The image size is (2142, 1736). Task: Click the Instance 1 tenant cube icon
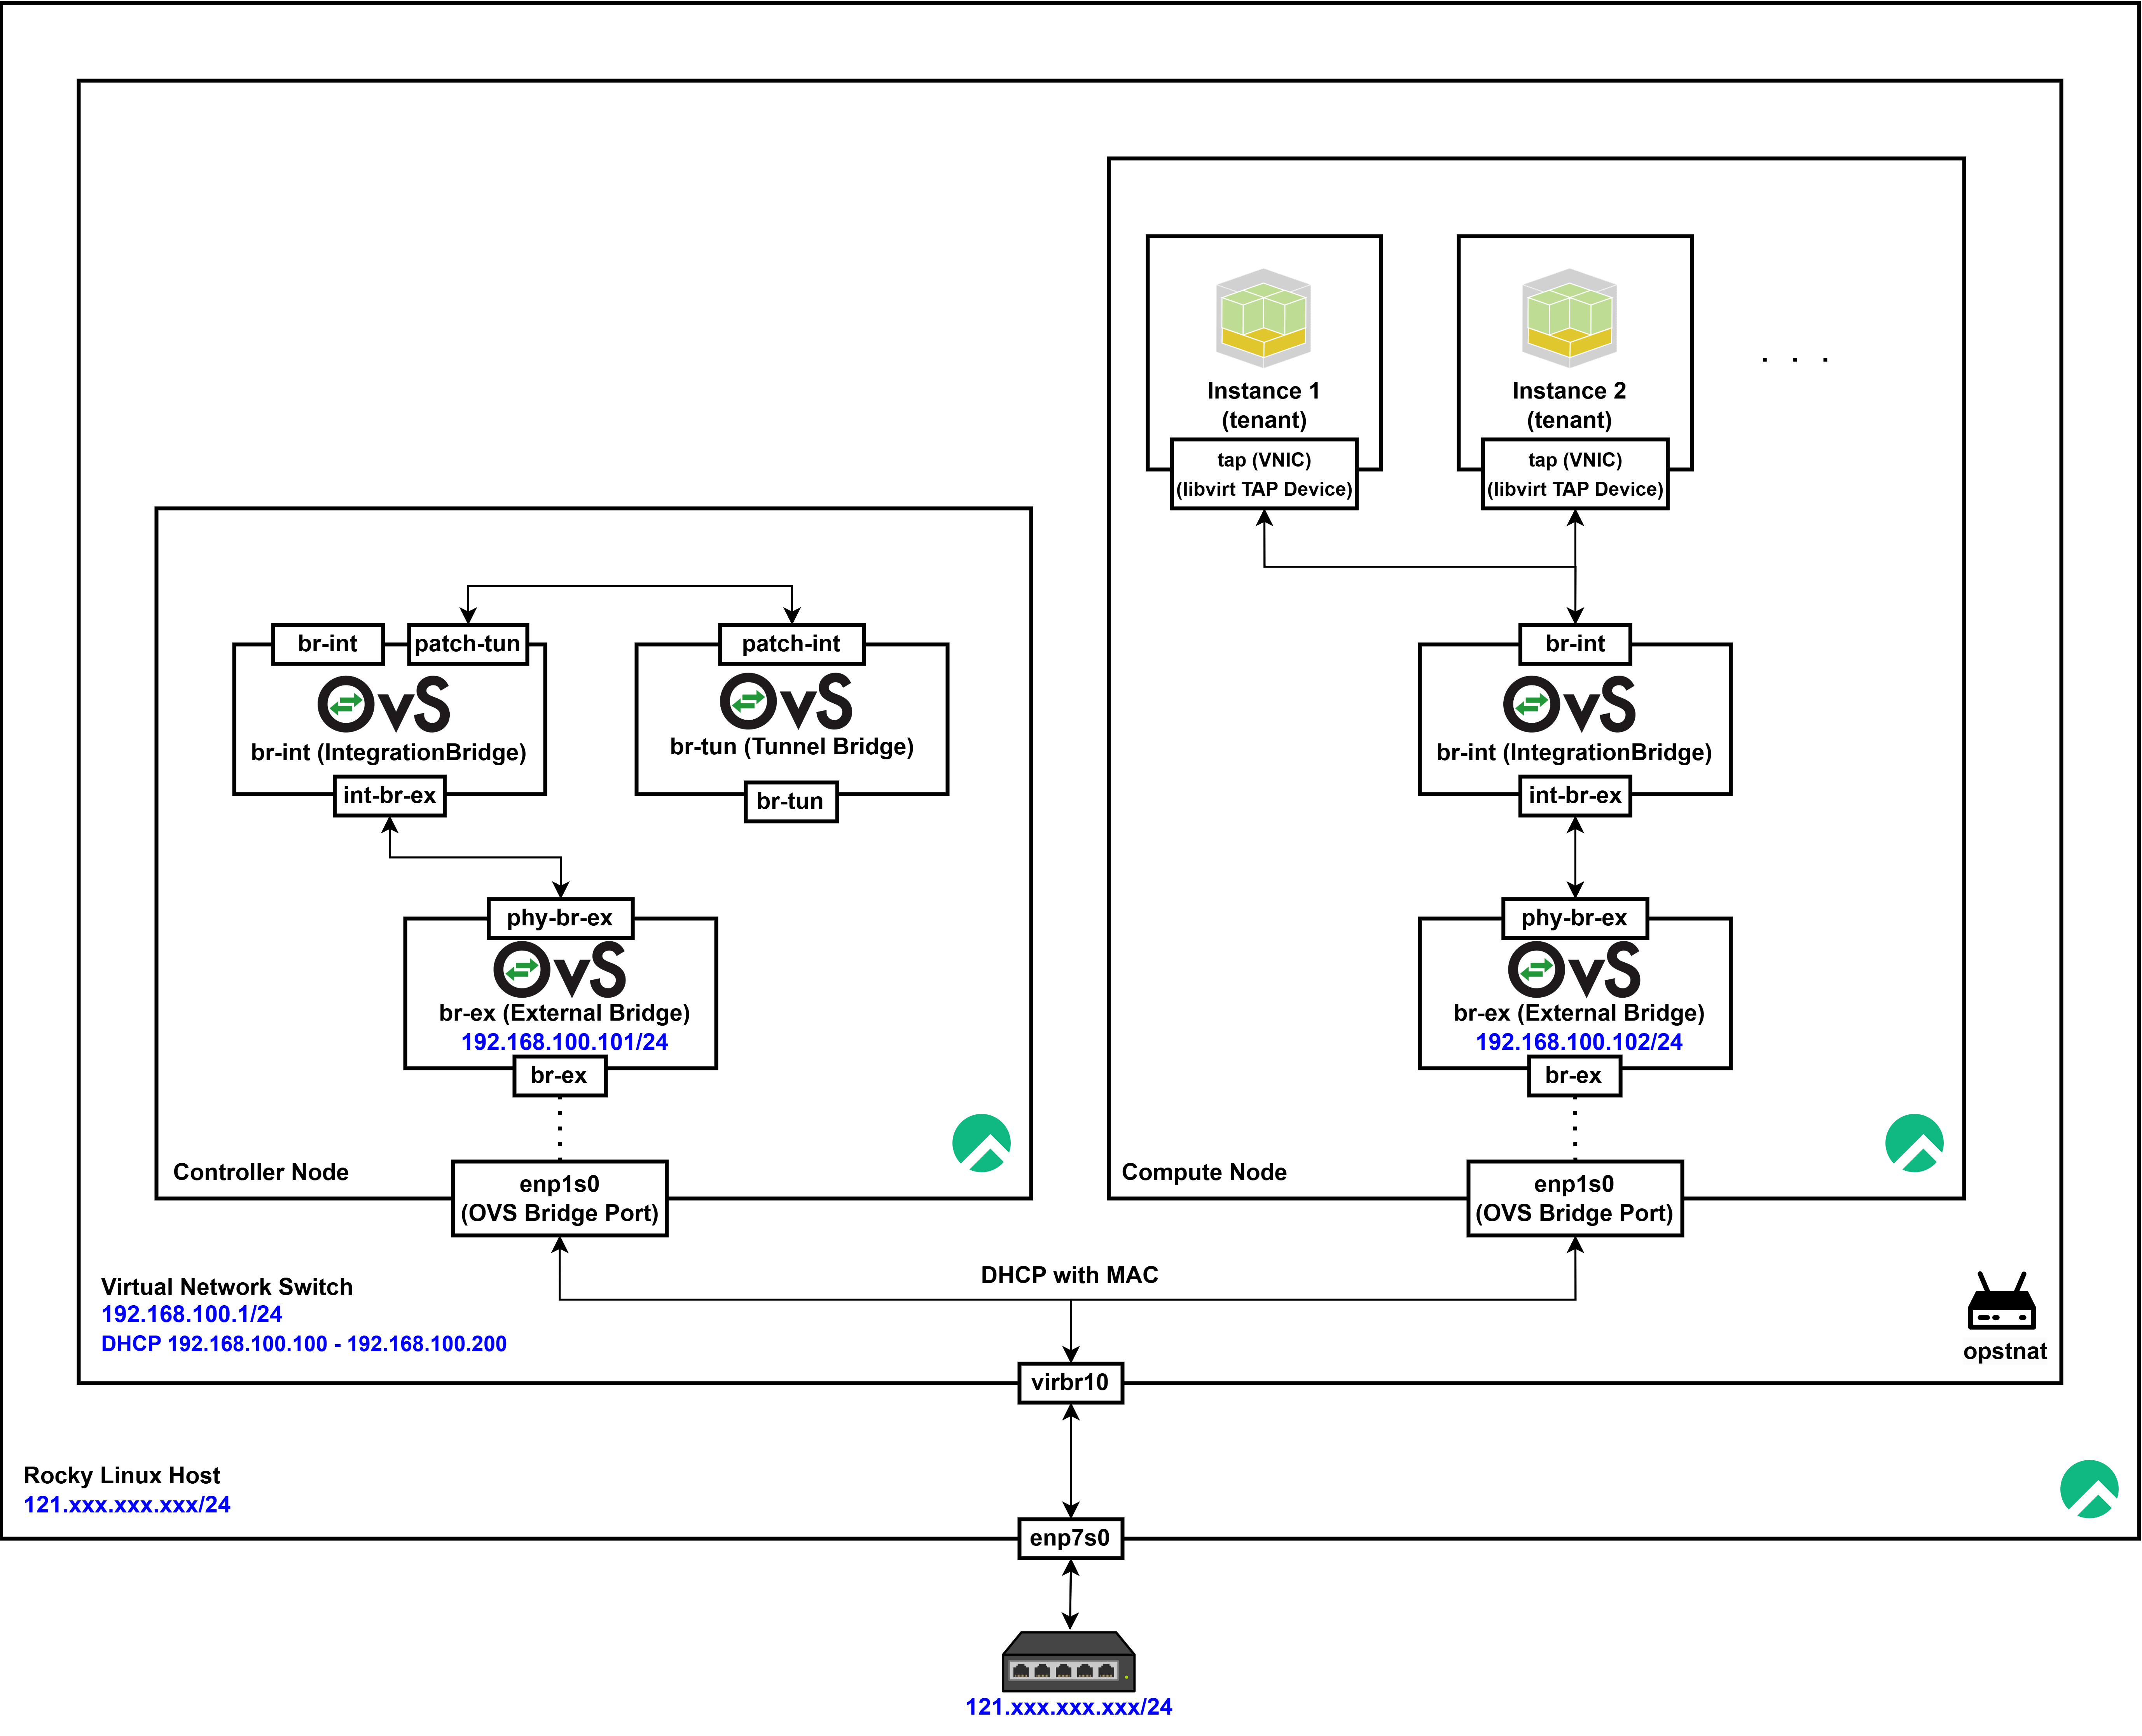coord(1263,318)
